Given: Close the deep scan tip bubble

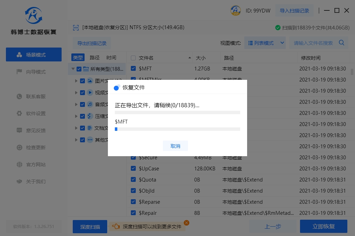Looking at the screenshot, I should [186, 223].
